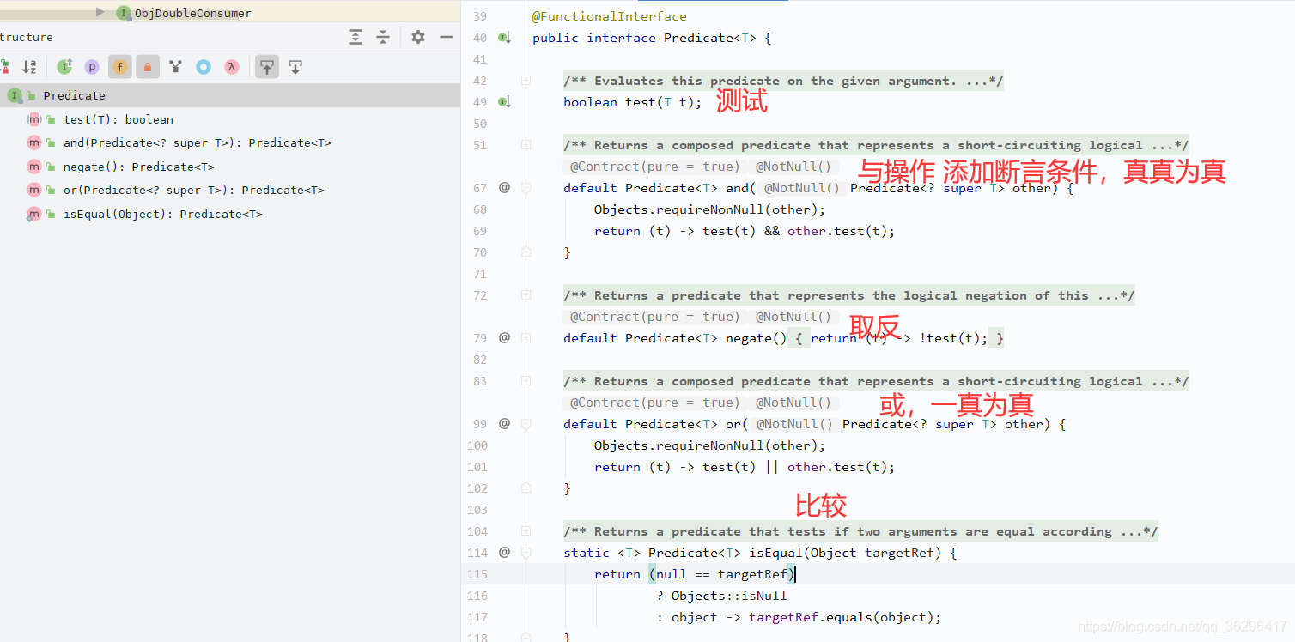Click Structure panel title label

tap(26, 37)
